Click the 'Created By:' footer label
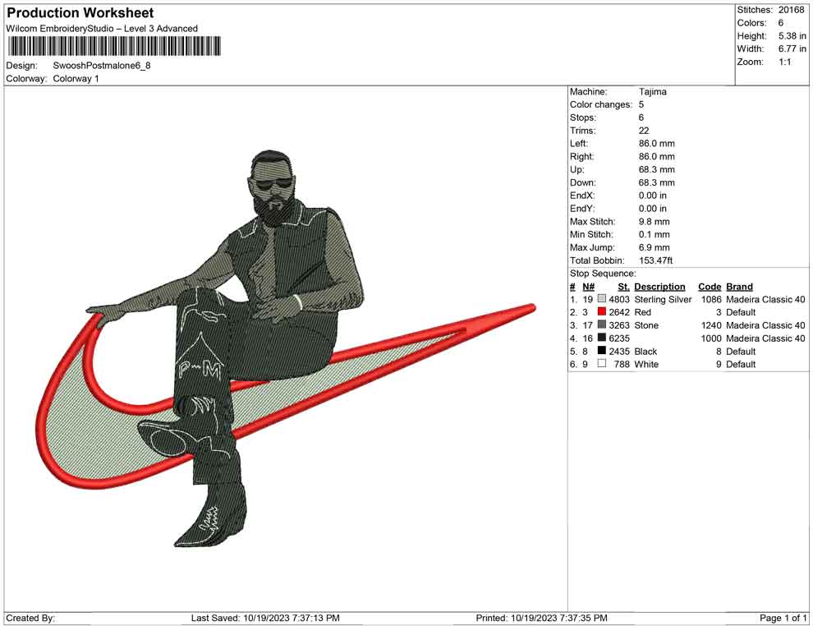 pos(30,618)
